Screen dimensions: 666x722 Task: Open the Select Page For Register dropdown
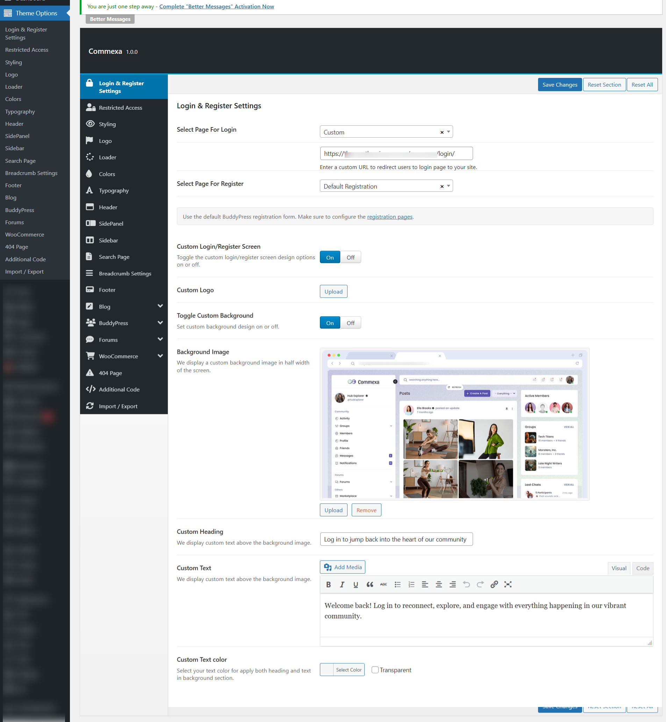click(448, 186)
